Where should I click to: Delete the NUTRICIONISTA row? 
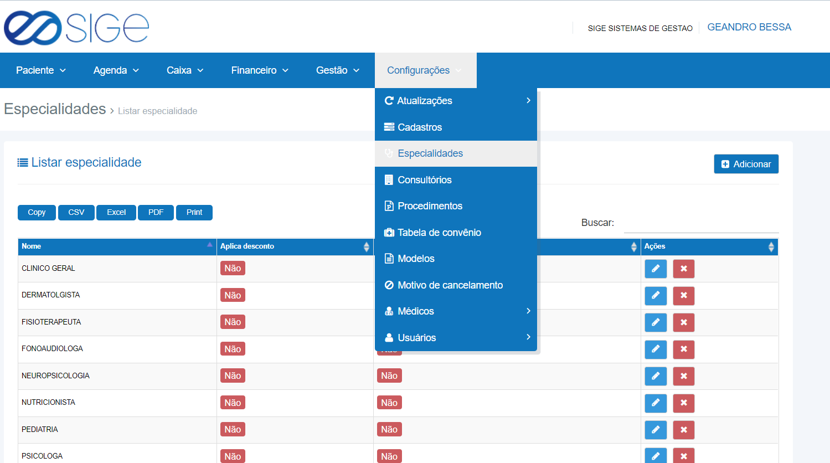(x=684, y=403)
